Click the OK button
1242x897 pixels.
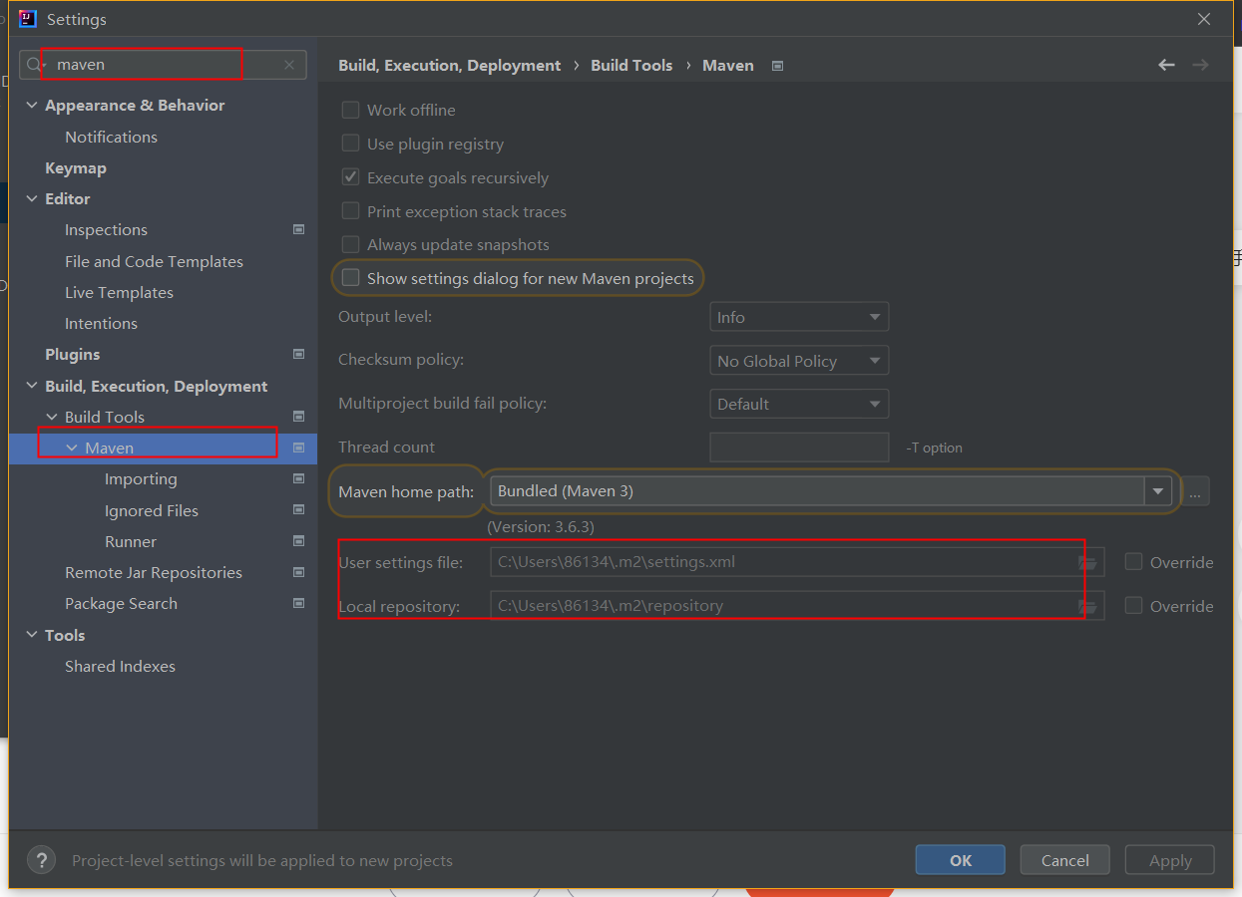point(960,860)
